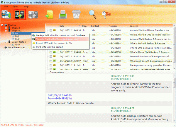Click the Contact column header
Viewport: 176px width, 127px height.
(x=95, y=26)
